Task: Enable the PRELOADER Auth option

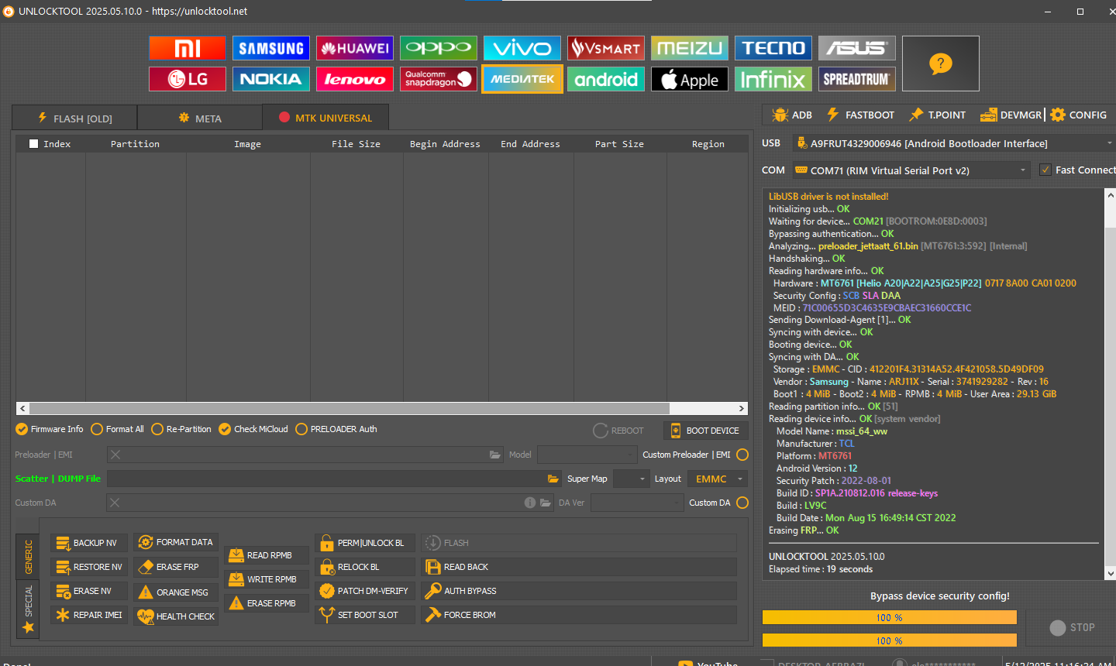Action: [336, 429]
